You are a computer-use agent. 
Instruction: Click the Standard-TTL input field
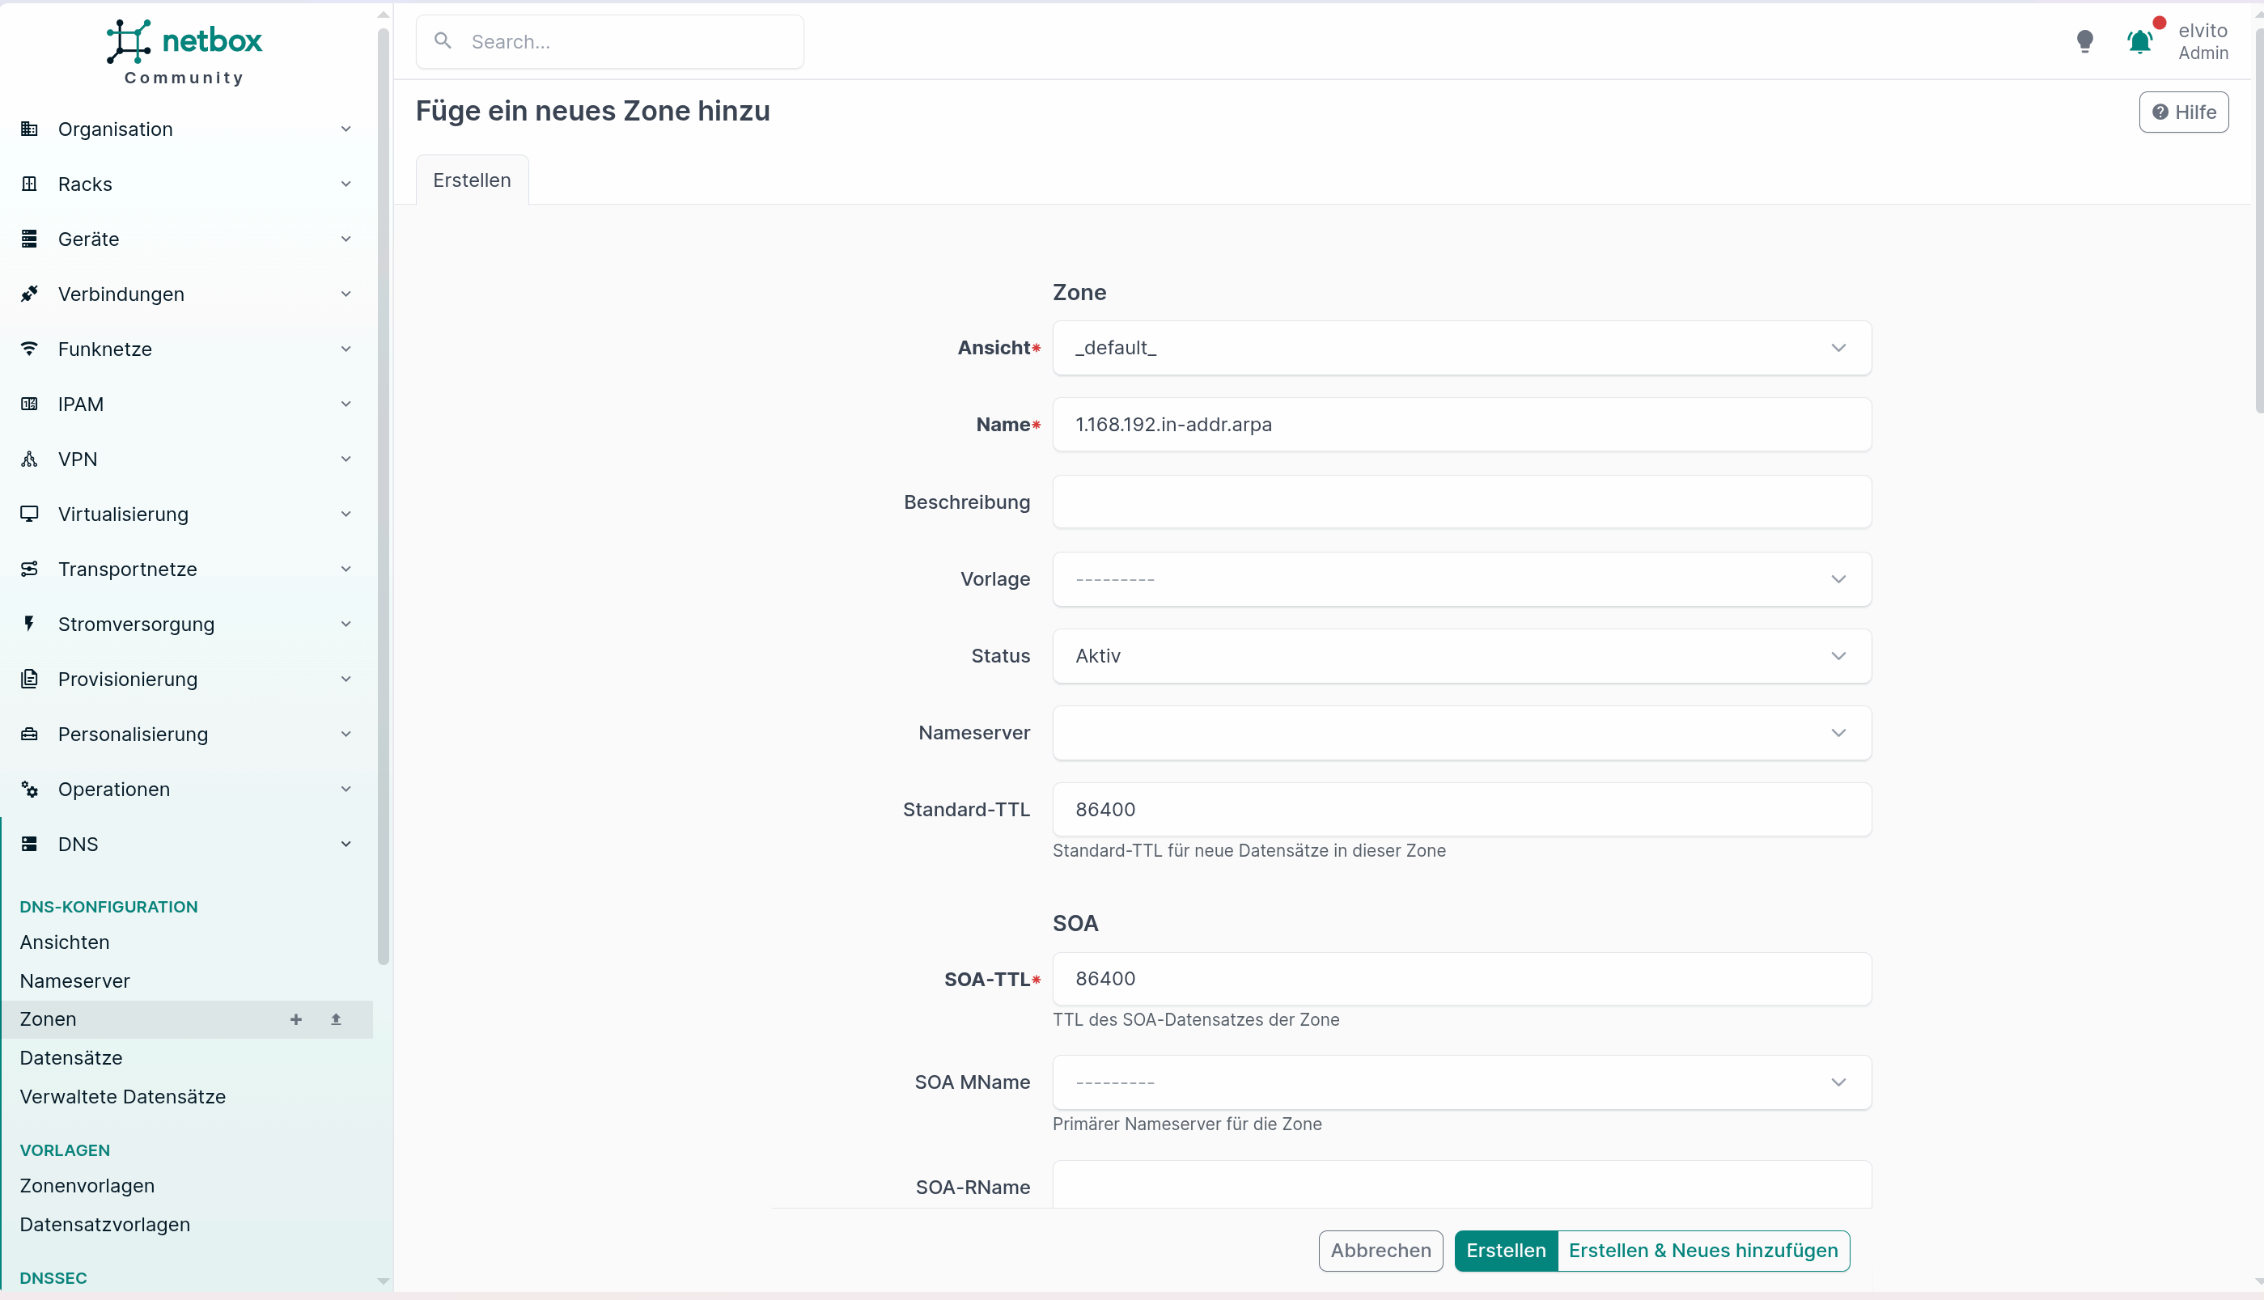[x=1461, y=810]
